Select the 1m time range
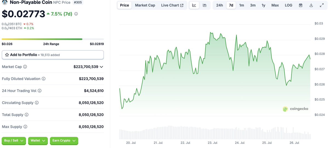Image resolution: width=329 pixels, height=148 pixels. coord(242,5)
